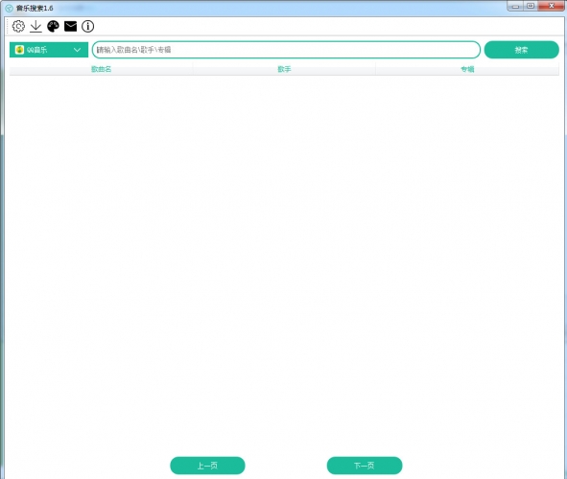Viewport: 567px width, 479px height.
Task: Maximize the music search window
Action: [x=531, y=6]
